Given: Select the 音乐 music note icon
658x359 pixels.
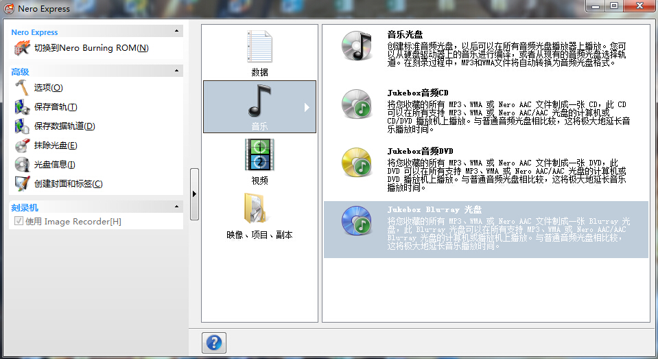Looking at the screenshot, I should click(259, 101).
